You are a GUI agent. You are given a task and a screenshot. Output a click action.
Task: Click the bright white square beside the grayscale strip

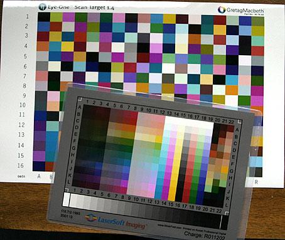[66, 199]
